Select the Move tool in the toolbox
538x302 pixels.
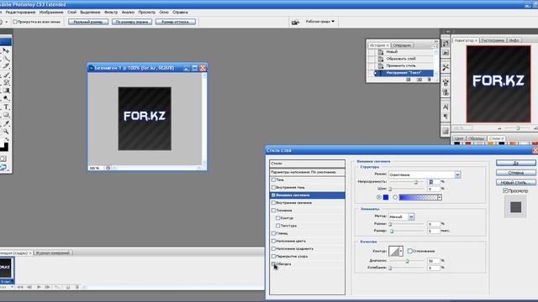[6, 50]
